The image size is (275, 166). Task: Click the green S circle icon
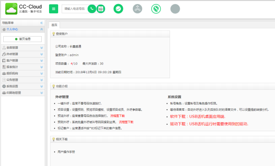click(156, 9)
